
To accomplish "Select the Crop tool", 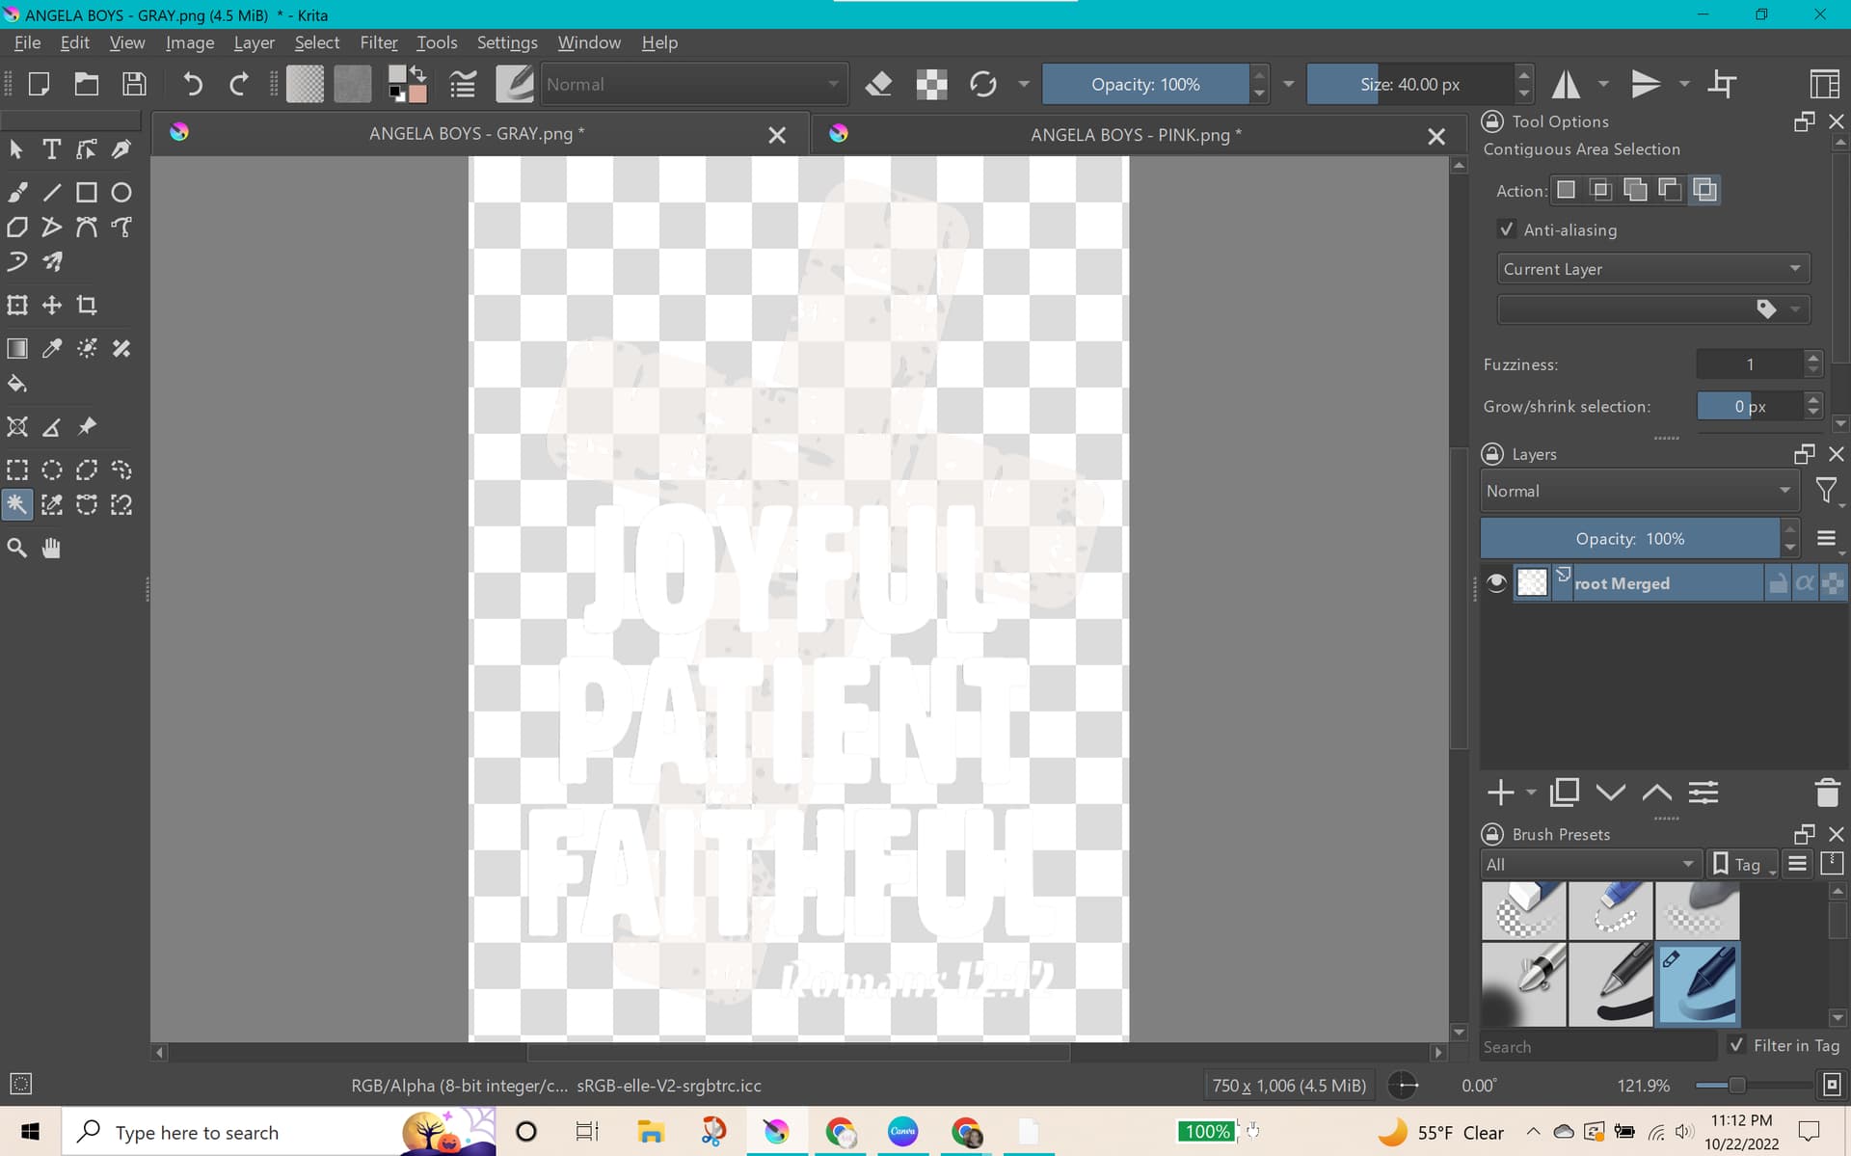I will click(x=87, y=306).
